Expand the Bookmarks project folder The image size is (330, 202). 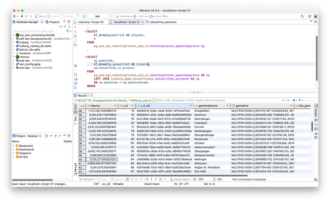click(x=13, y=146)
